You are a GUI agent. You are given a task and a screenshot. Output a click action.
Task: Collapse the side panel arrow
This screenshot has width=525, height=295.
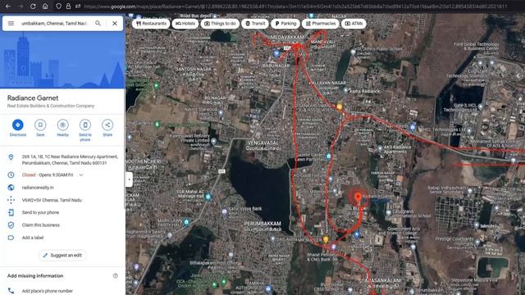(130, 179)
